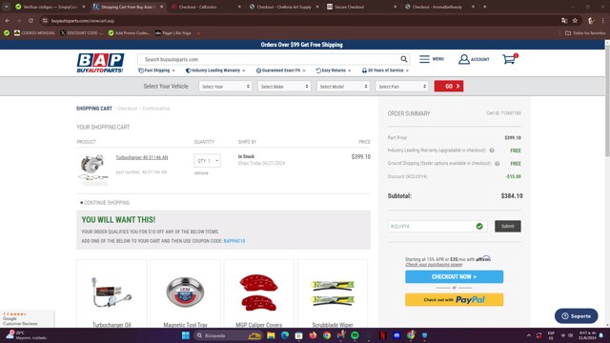This screenshot has height=343, width=610.
Task: Click the search magnifier icon
Action: pyautogui.click(x=404, y=59)
